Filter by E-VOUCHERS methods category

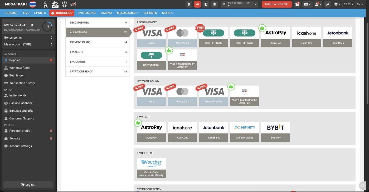tap(97, 62)
